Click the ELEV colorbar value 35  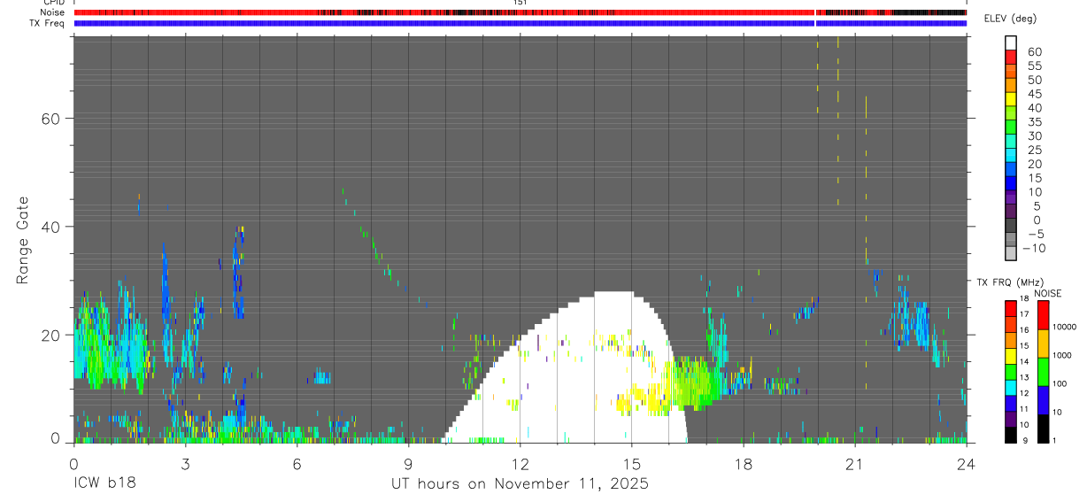1034,122
